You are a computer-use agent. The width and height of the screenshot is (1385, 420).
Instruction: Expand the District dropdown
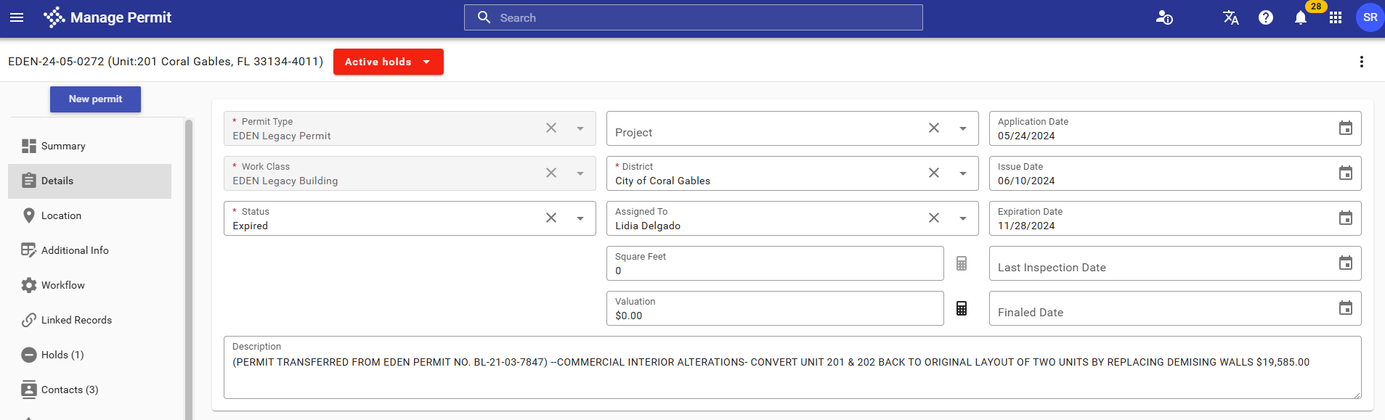click(x=962, y=173)
